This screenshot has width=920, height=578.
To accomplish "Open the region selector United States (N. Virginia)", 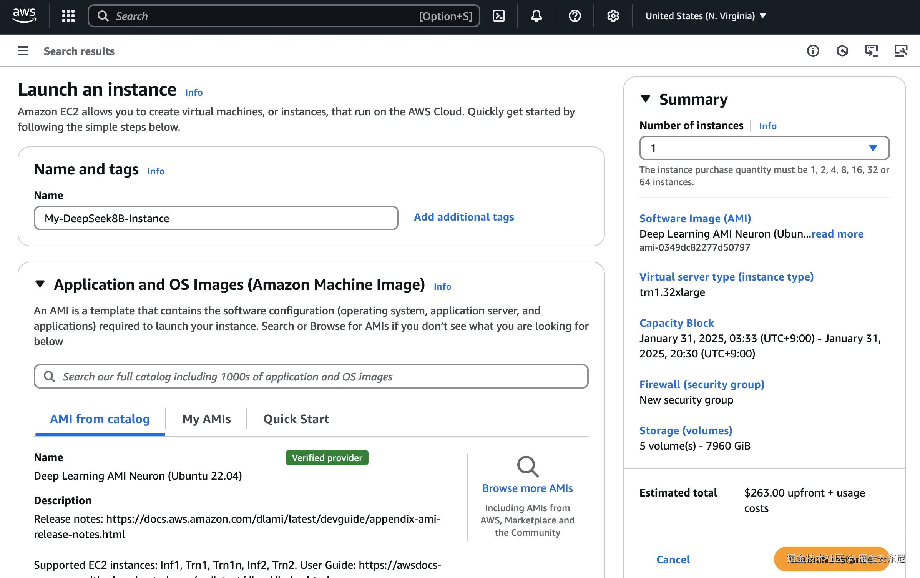I will [x=706, y=16].
